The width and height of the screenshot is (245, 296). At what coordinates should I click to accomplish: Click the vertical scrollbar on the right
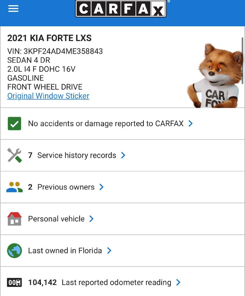[242, 61]
